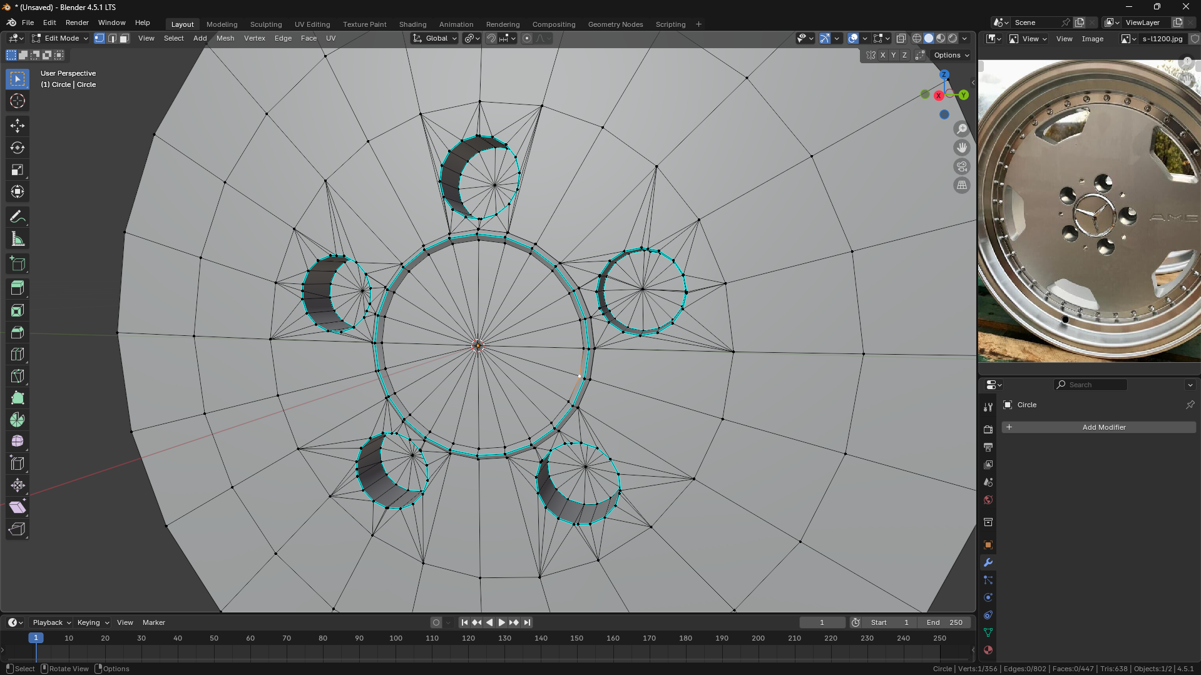Add a new workspace tab

(698, 24)
